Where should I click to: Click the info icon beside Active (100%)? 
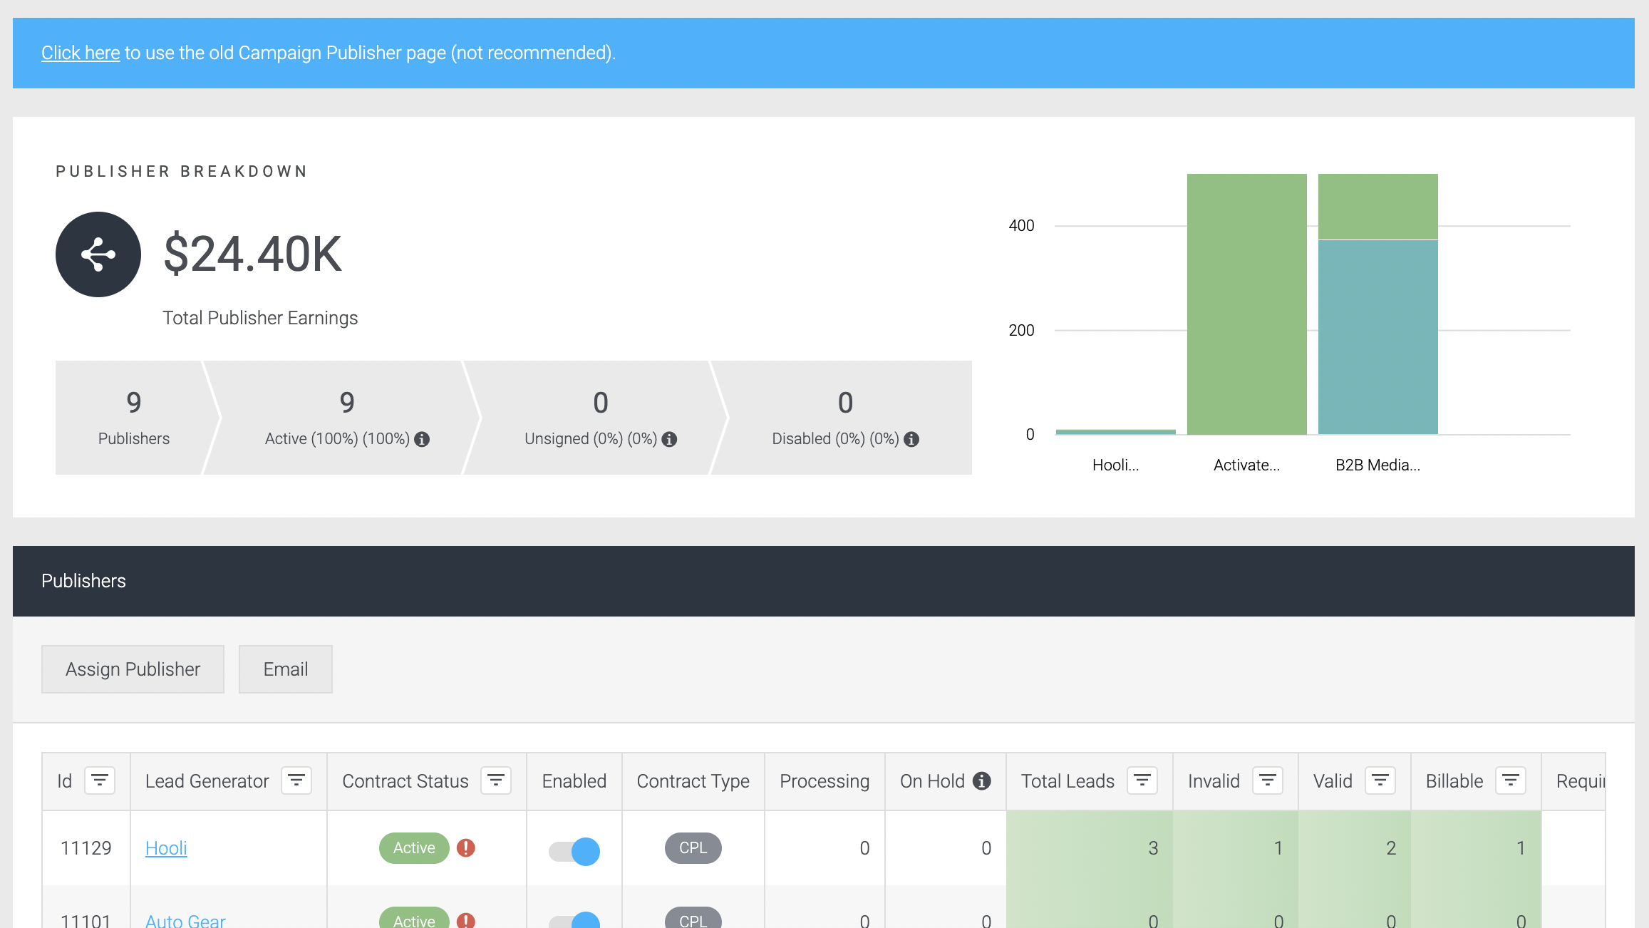point(422,439)
